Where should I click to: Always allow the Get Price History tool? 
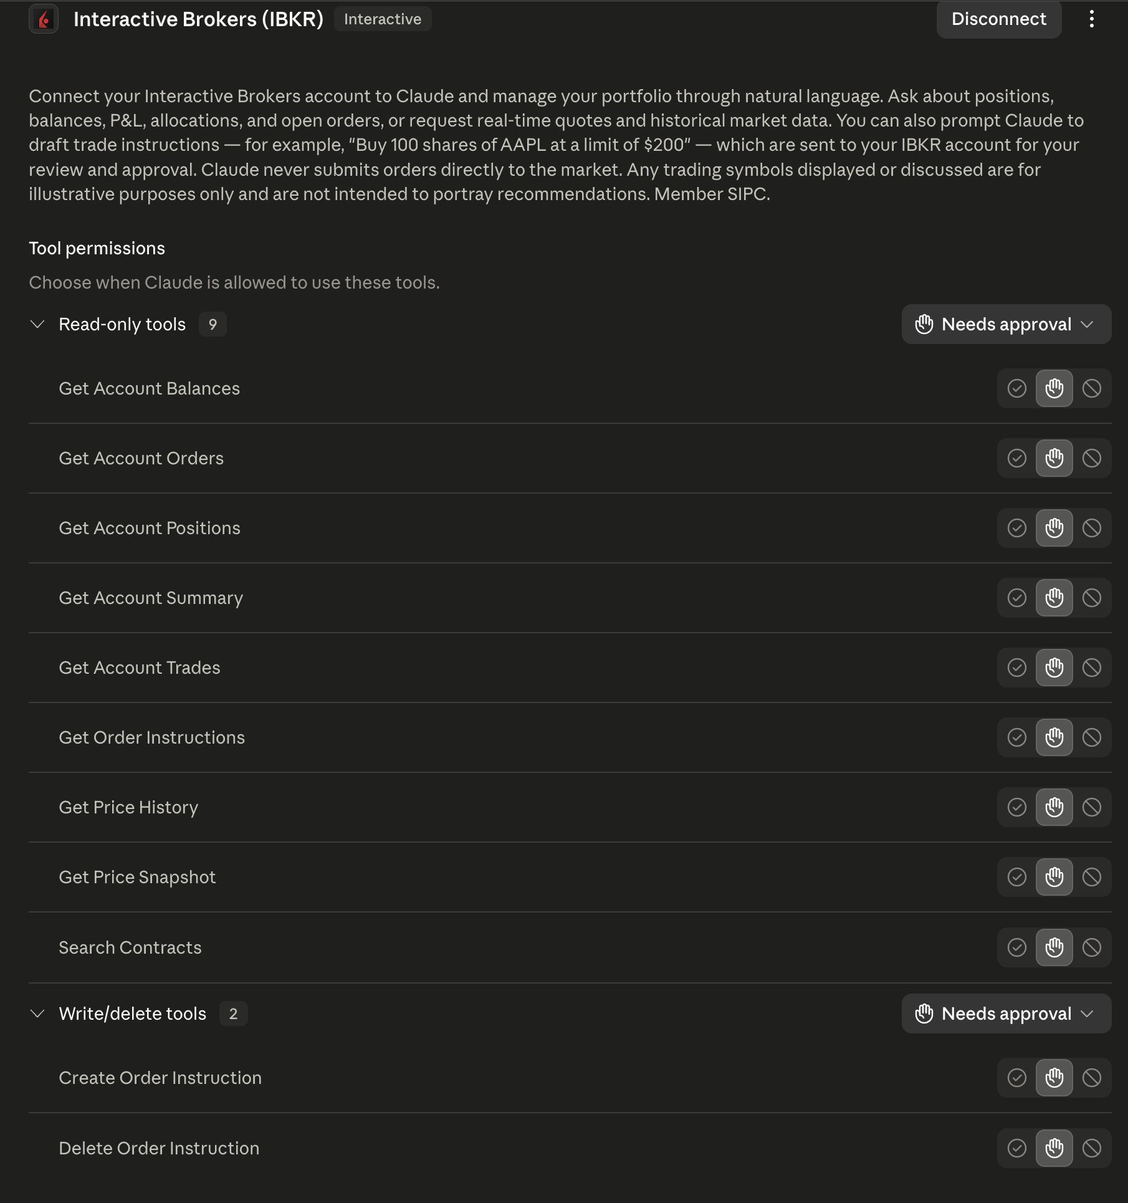(1016, 807)
